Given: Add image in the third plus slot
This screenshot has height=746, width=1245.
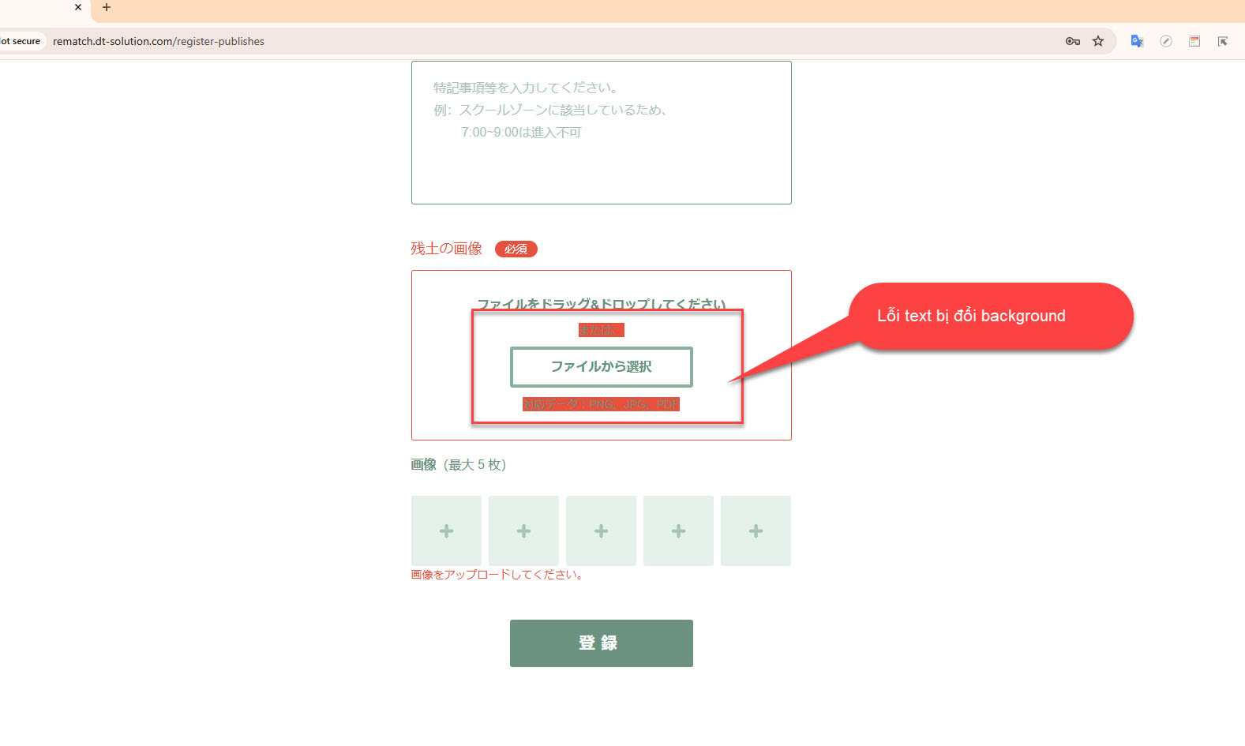Looking at the screenshot, I should [601, 530].
